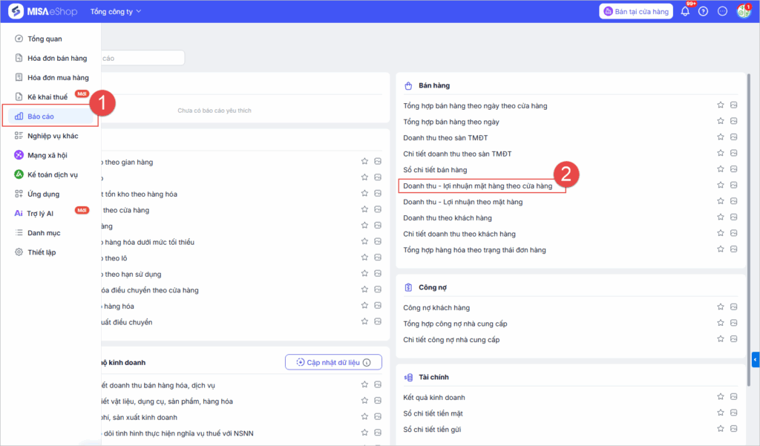Star the Sổ chi tiết bán hàng report
This screenshot has width=760, height=446.
coord(720,170)
